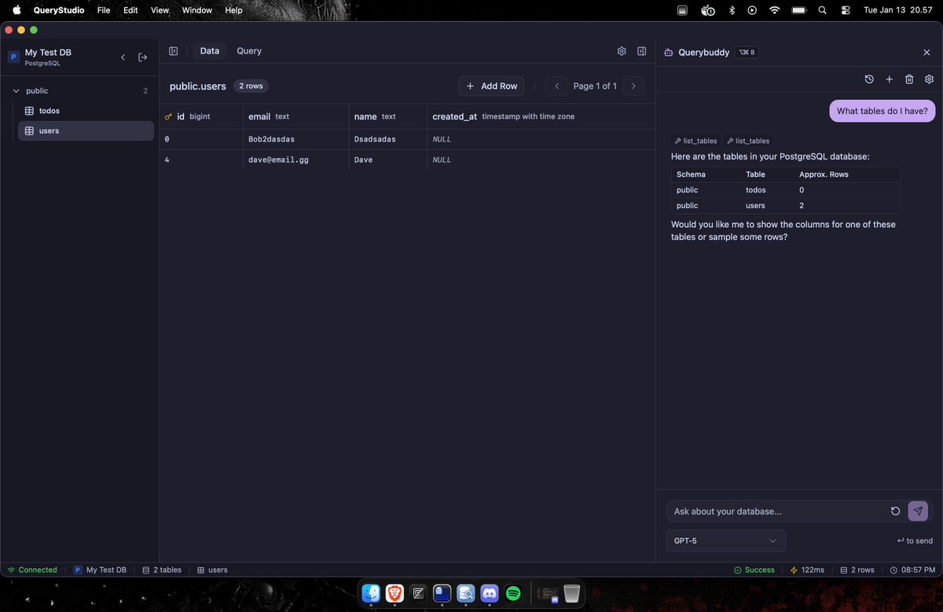Click the 08:57 PM status bar clock
The height and width of the screenshot is (612, 943).
tap(912, 570)
